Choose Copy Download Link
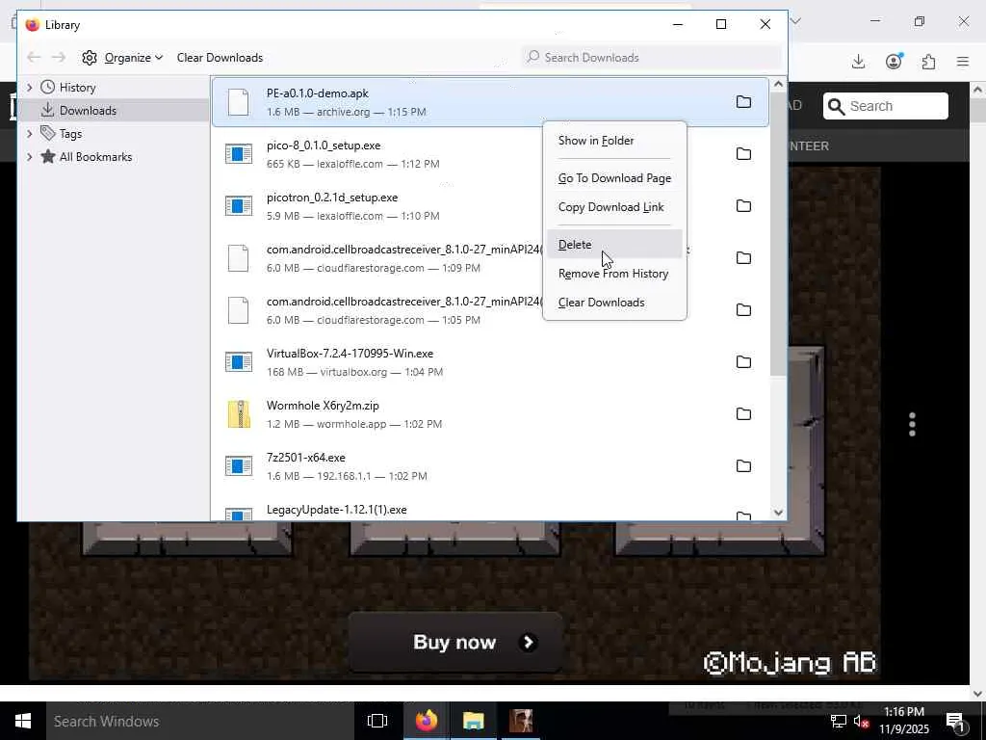This screenshot has height=740, width=986. pyautogui.click(x=614, y=207)
